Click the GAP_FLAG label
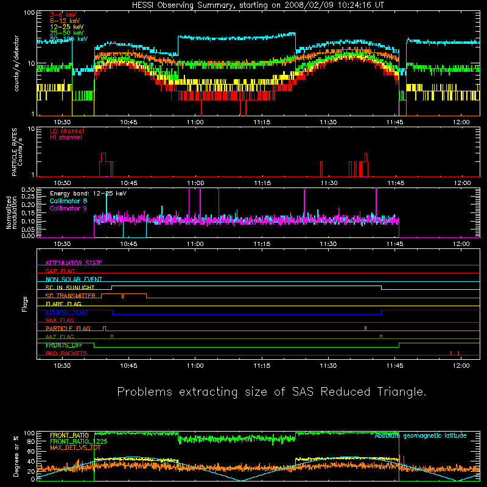The image size is (487, 487). point(60,271)
